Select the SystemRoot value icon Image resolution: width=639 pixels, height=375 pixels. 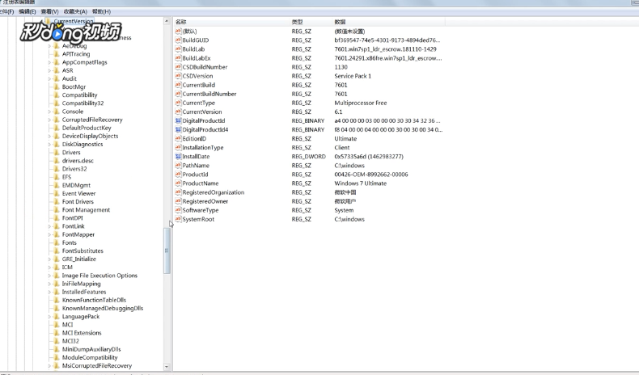[x=178, y=219]
